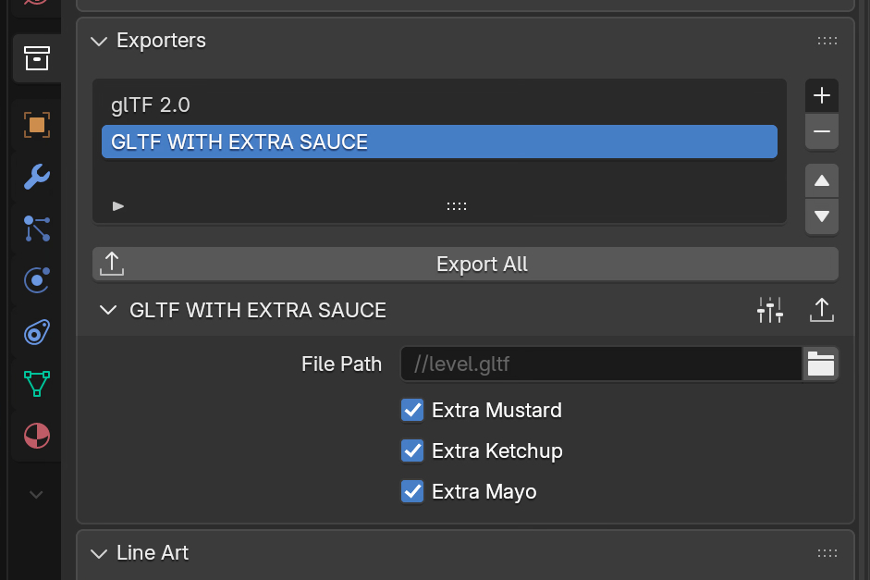Click the File Path text field
This screenshot has height=580, width=870.
tap(599, 364)
